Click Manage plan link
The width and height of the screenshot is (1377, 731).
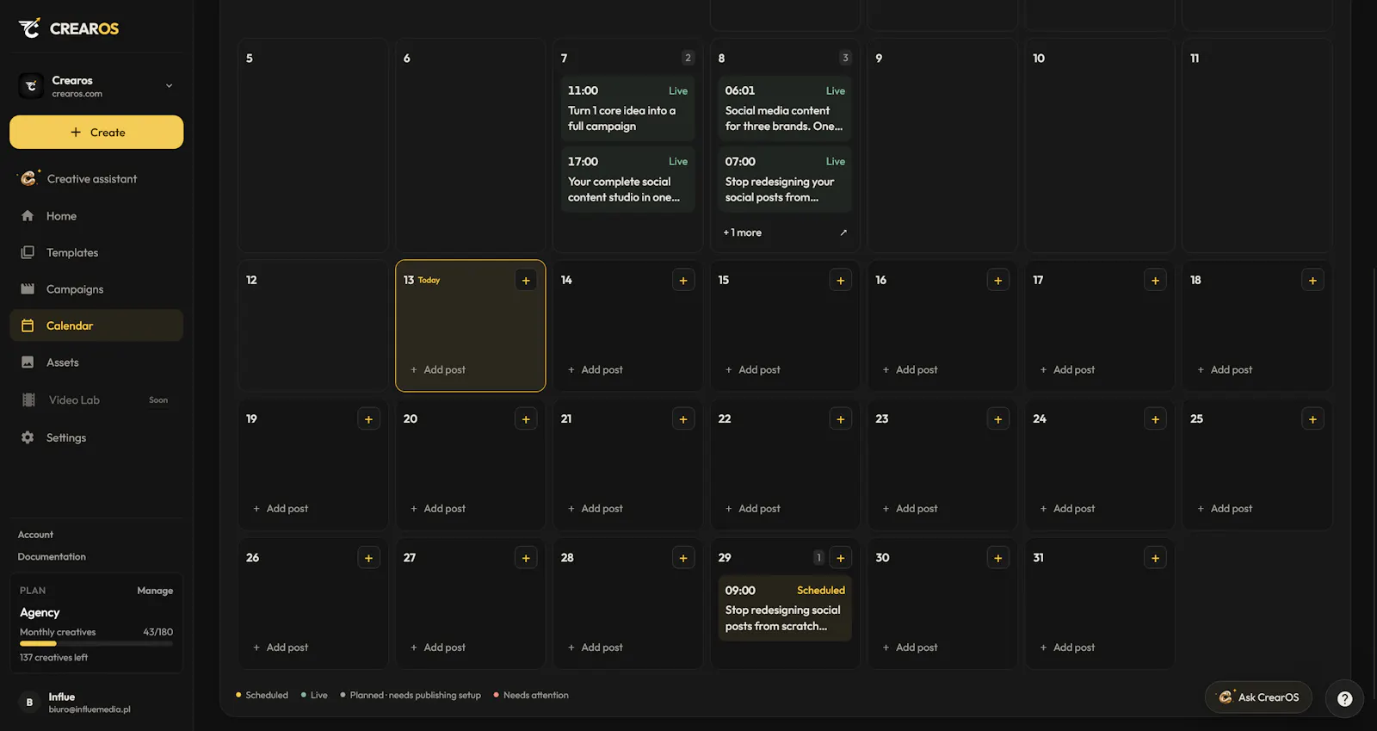click(155, 591)
